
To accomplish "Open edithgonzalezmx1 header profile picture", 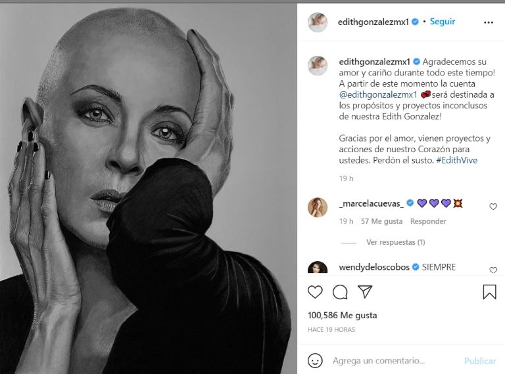I will pos(318,22).
